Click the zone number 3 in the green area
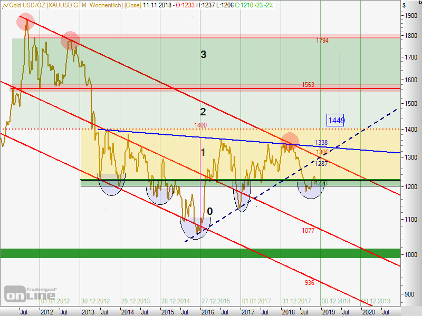This screenshot has width=422, height=316. click(x=204, y=54)
